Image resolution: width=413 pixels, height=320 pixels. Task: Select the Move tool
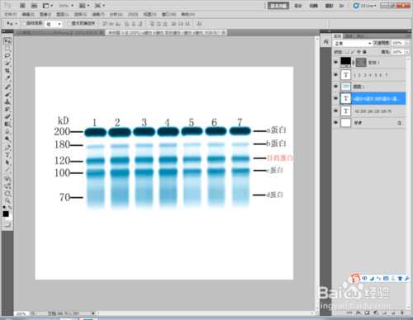[x=7, y=41]
